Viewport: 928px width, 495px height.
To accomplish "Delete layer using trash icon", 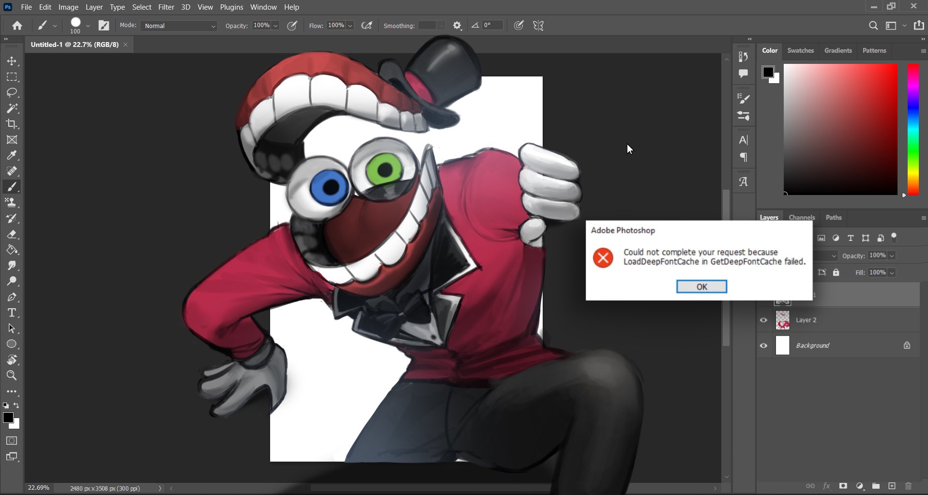I will pyautogui.click(x=908, y=486).
